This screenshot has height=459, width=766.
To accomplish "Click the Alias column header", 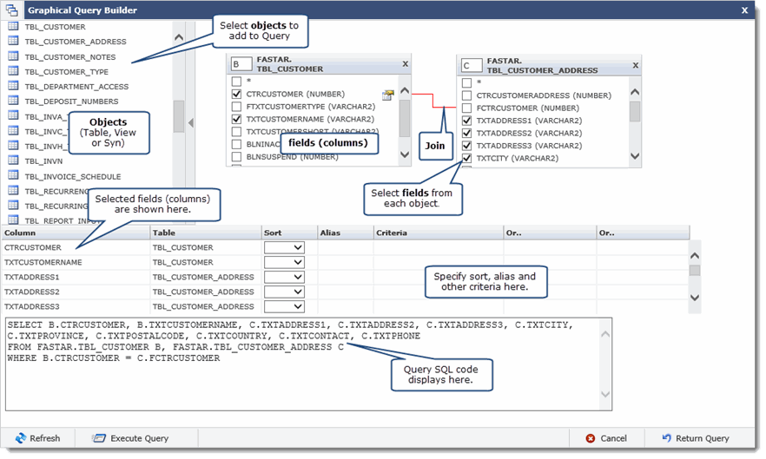I will click(x=346, y=233).
